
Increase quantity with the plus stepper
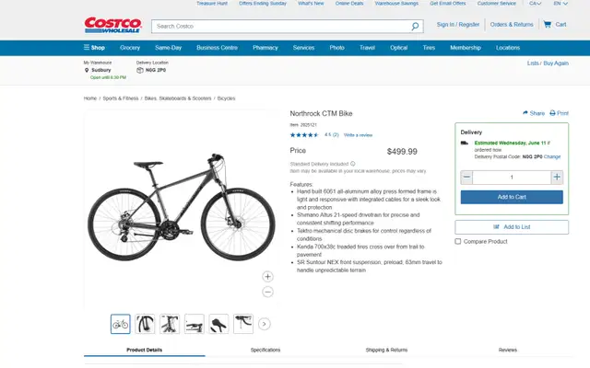pyautogui.click(x=557, y=178)
